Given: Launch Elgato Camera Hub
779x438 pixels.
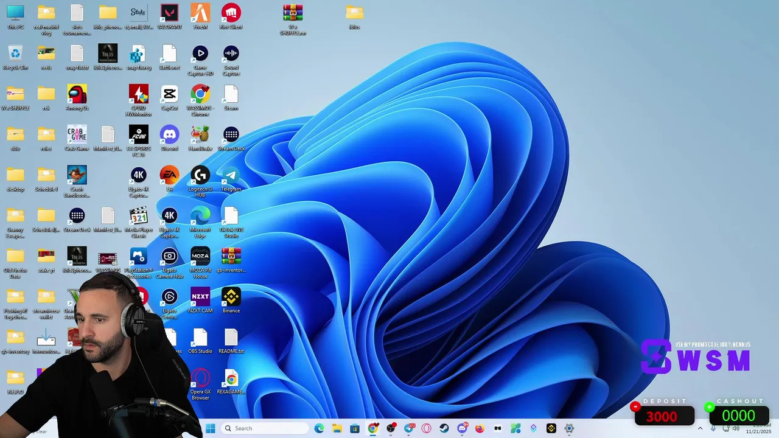Looking at the screenshot, I should 169,263.
